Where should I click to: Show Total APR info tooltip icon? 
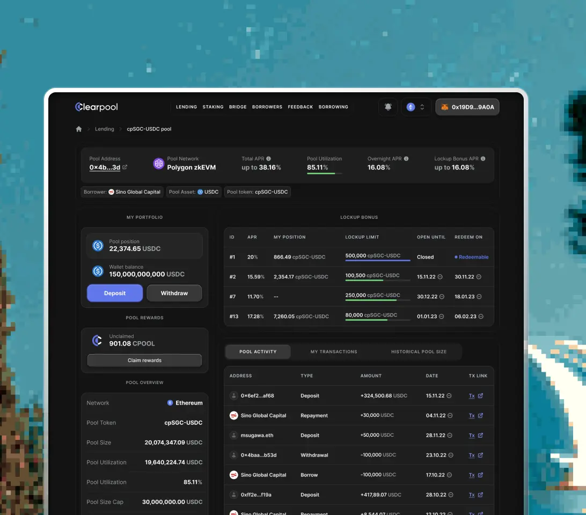point(269,158)
